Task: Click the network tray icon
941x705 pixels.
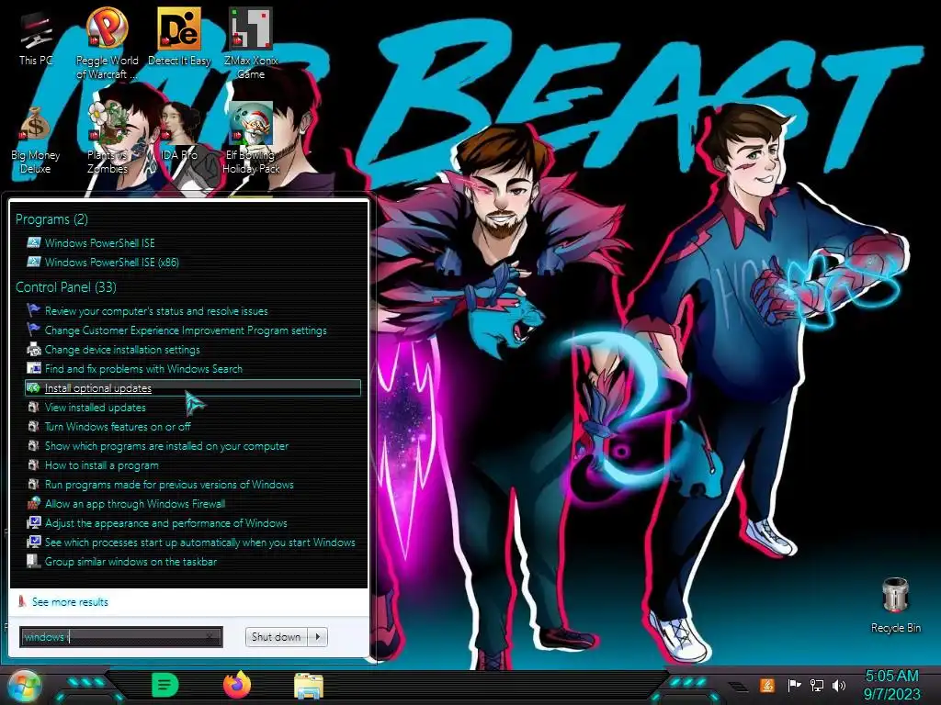Action: point(816,685)
